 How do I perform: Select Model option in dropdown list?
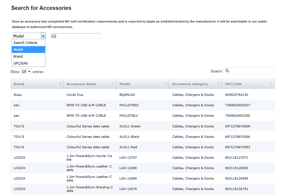tap(18, 50)
